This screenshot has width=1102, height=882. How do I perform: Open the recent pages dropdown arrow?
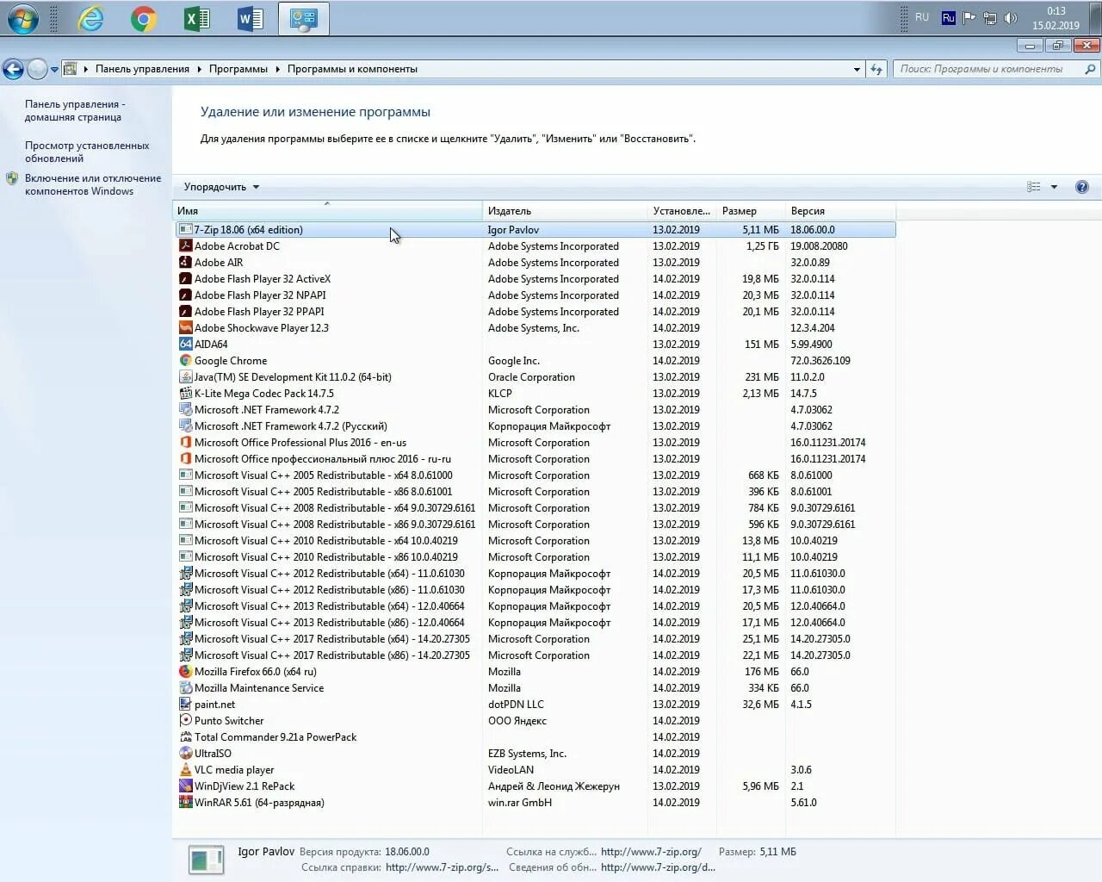tap(54, 69)
